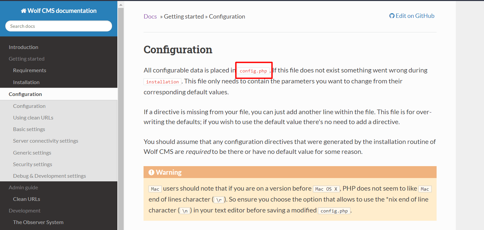Click the config.php code in first paragraph
This screenshot has width=484, height=230.
(254, 71)
